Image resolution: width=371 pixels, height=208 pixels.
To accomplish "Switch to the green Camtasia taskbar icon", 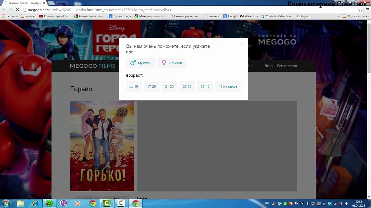I will [x=107, y=203].
